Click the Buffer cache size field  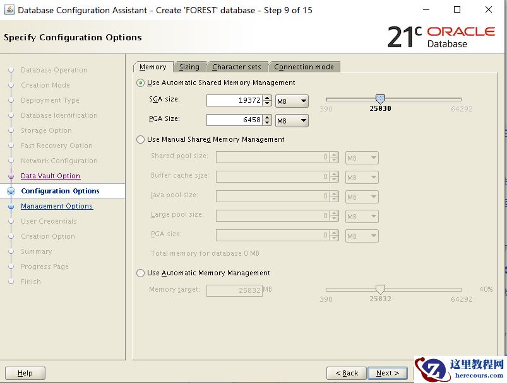coord(273,177)
